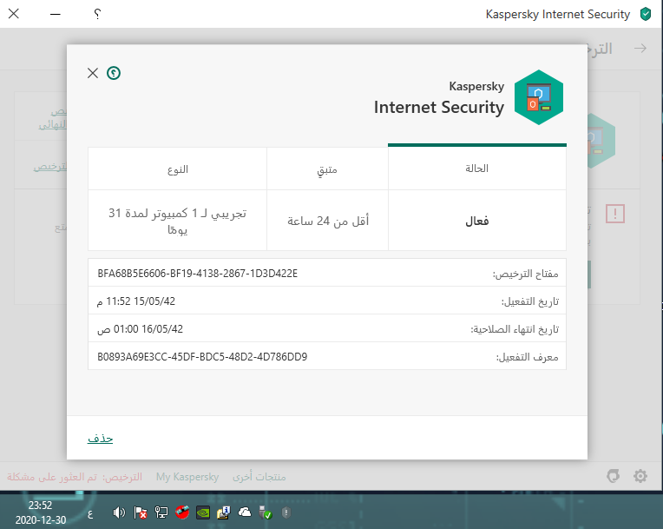Click the فعال status value
The image size is (663, 529).
[x=477, y=221]
